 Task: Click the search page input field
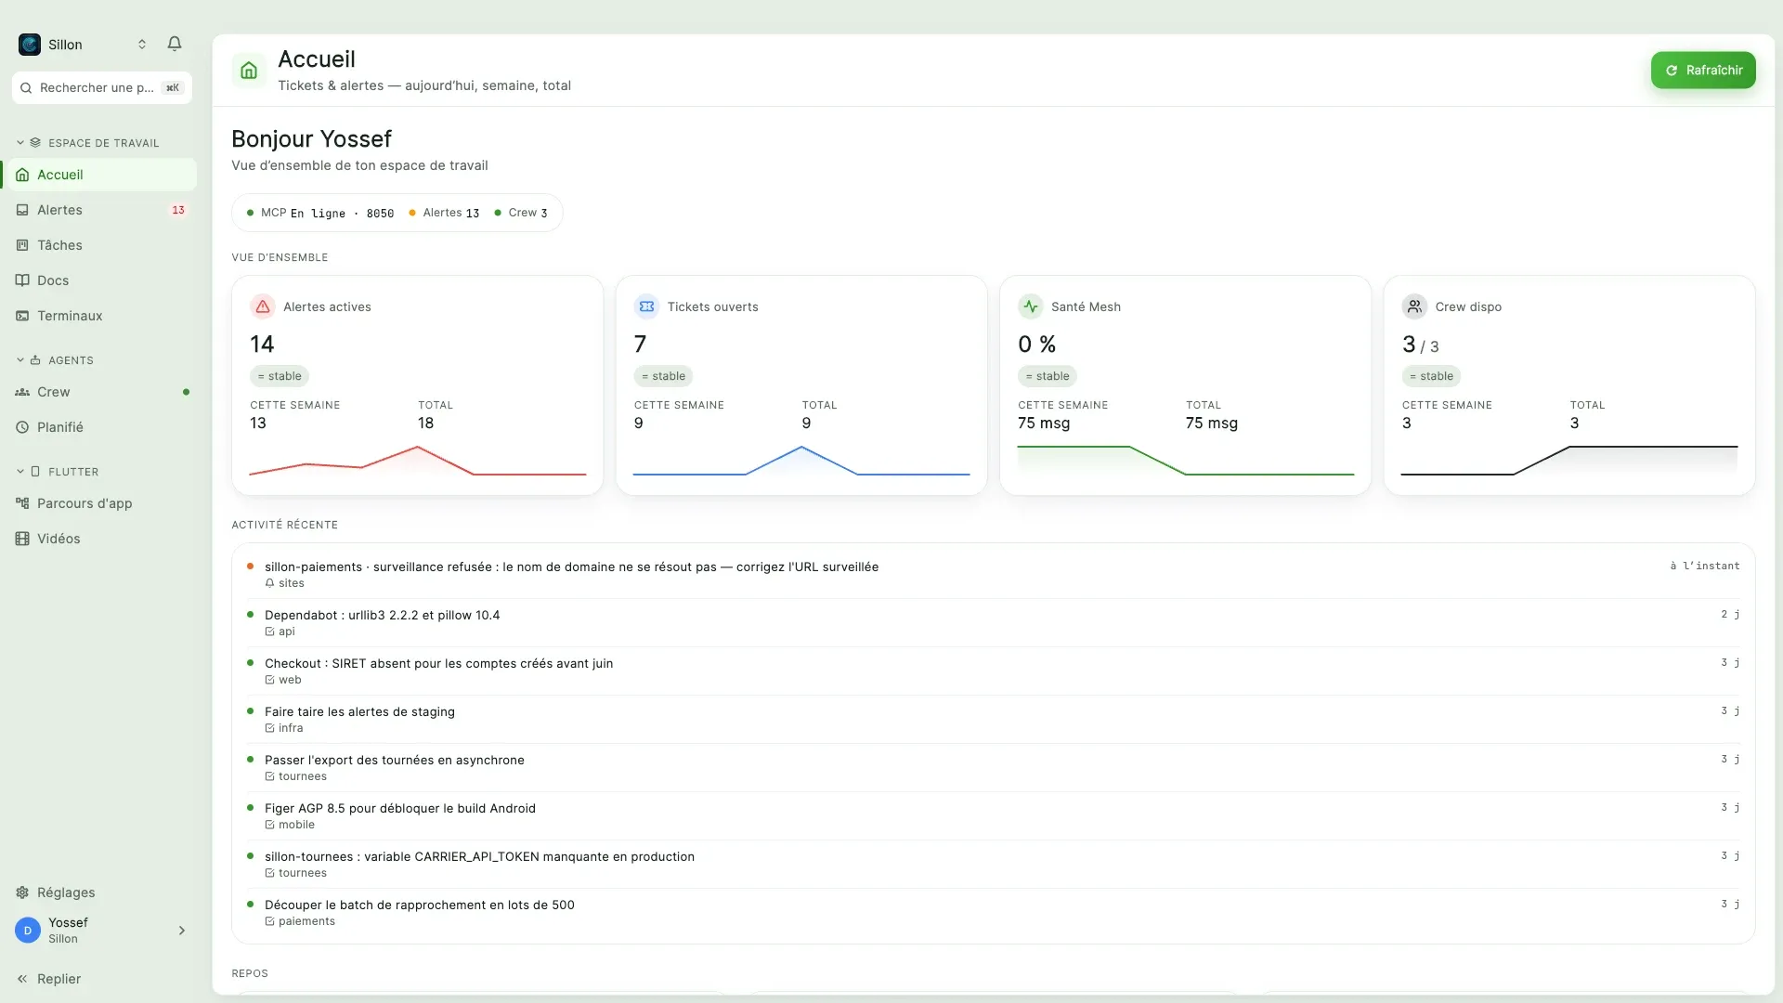[102, 87]
